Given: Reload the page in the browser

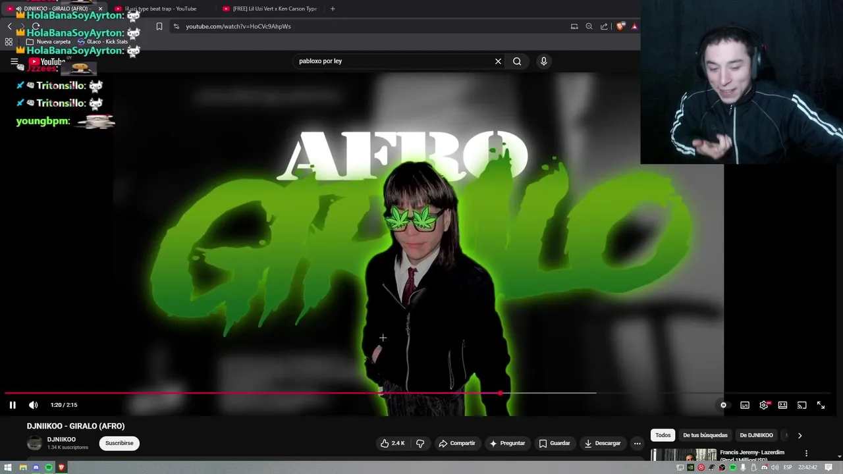Looking at the screenshot, I should [x=36, y=26].
